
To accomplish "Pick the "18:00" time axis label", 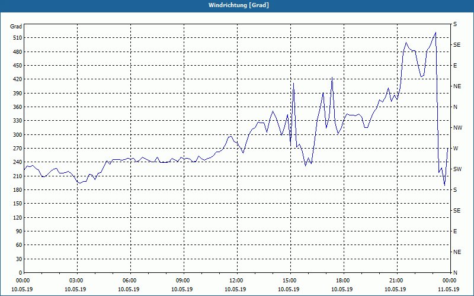I will (x=344, y=281).
